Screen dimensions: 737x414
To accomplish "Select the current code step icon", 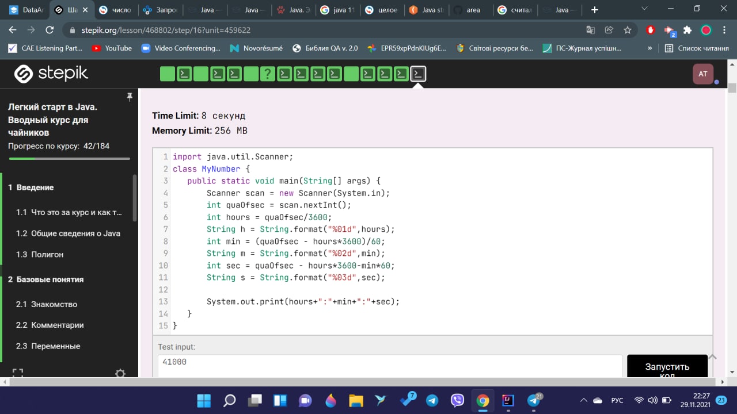I will 419,74.
